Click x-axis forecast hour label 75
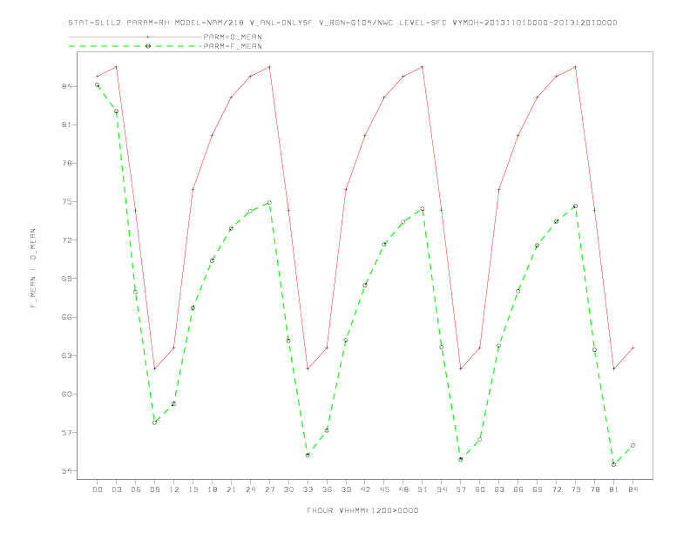 (576, 489)
